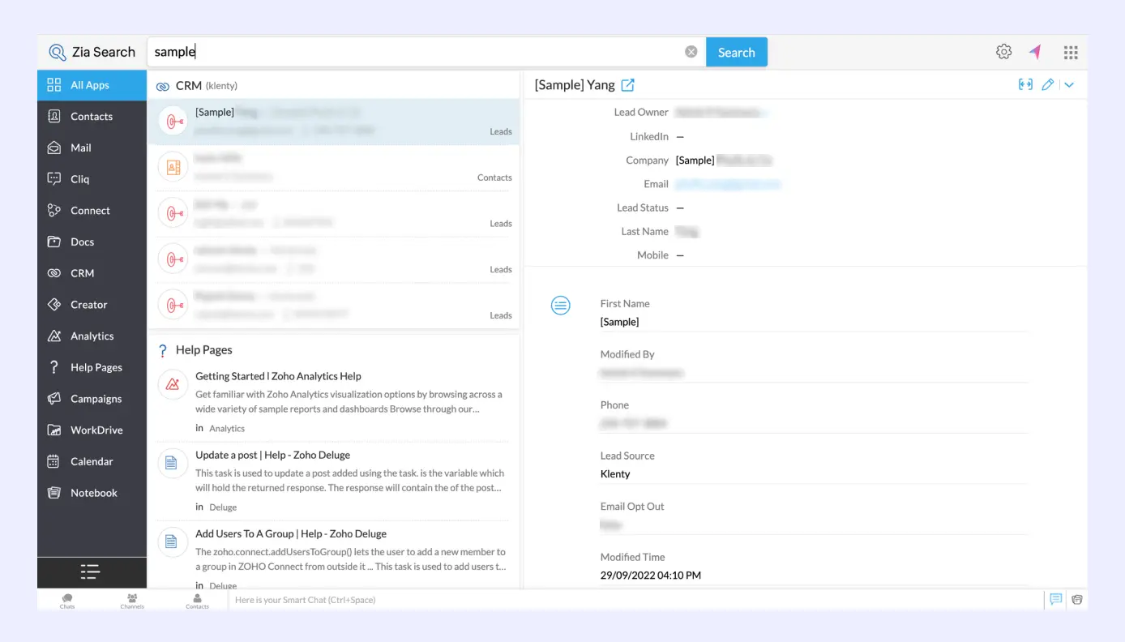Select Campaigns in the sidebar
1125x642 pixels.
coord(92,399)
